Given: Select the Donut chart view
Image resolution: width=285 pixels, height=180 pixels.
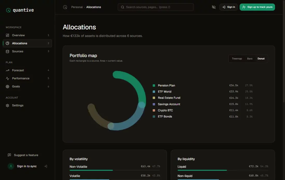Looking at the screenshot, I should (x=261, y=59).
